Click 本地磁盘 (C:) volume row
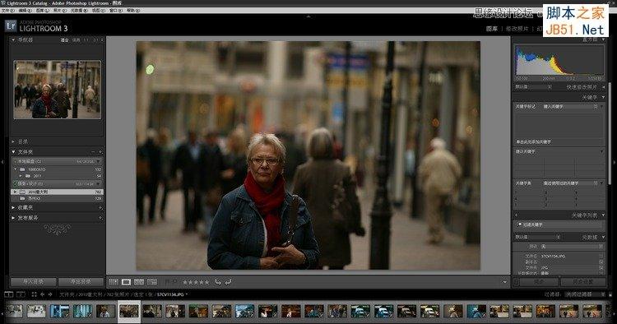The image size is (617, 324). coord(58,161)
